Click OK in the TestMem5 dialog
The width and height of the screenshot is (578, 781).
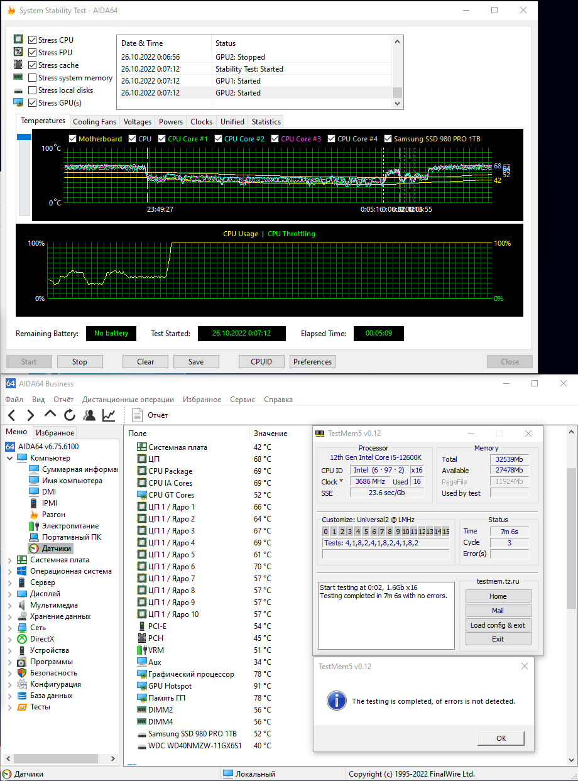501,738
